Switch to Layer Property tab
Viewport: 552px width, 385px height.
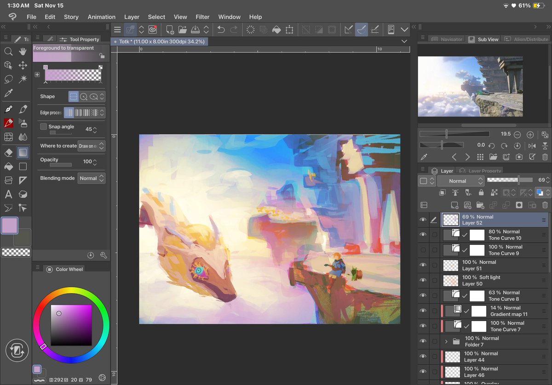click(480, 171)
